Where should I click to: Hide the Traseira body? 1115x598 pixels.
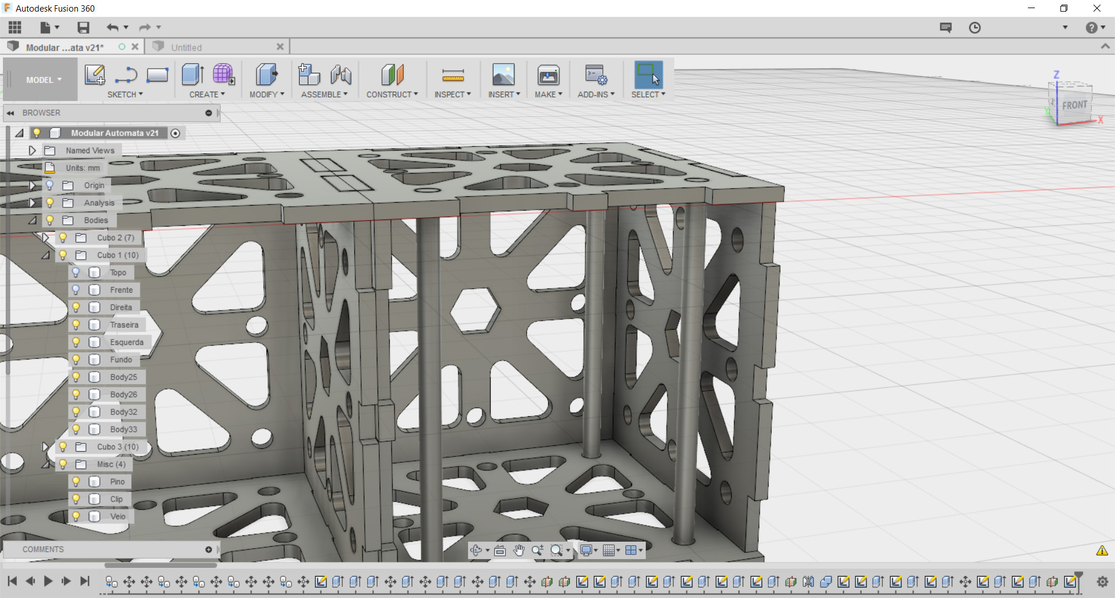[76, 325]
